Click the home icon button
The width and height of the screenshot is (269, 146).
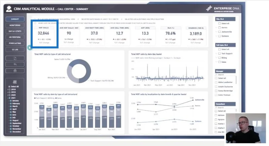[x=15, y=71]
